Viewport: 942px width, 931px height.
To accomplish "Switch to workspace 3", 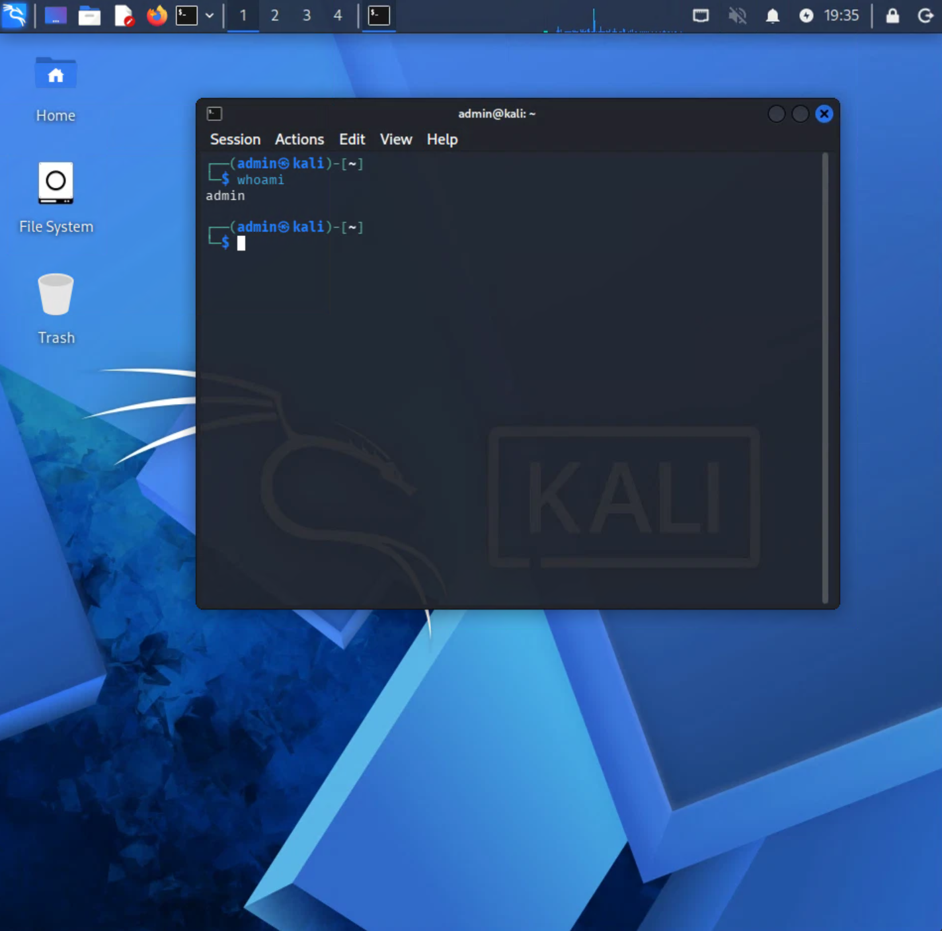I will coord(307,15).
